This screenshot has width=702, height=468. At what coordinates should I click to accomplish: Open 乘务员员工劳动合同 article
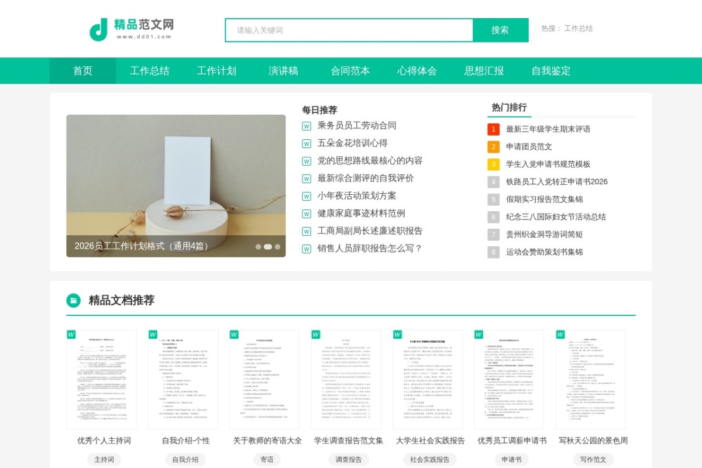357,125
